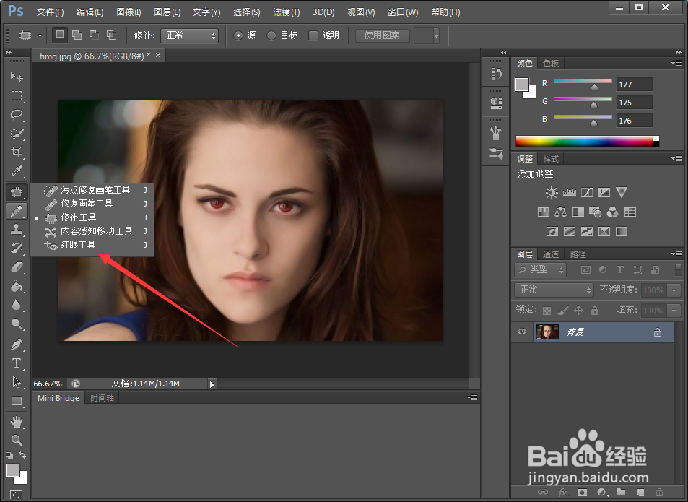Select the Crop tool

[x=17, y=152]
